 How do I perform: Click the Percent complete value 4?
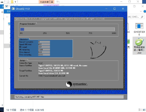[x=44, y=42]
